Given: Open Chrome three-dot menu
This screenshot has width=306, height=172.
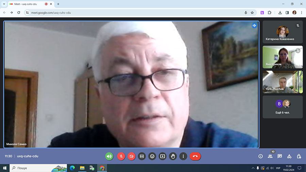Looking at the screenshot, I should point(302,13).
